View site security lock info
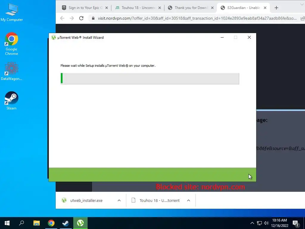This screenshot has width=305, height=229. [x=93, y=18]
